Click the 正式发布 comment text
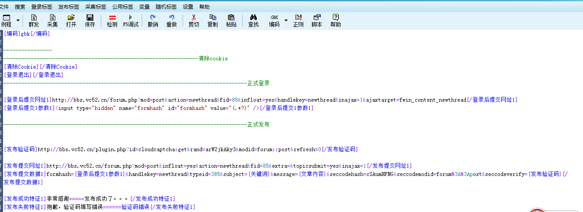 (259, 125)
